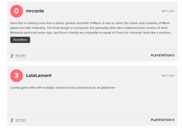Screen dimensions: 182x128
Task: Open mrconte's user profile
Action: point(35,11)
